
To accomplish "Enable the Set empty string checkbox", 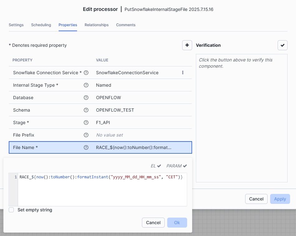I will (x=11, y=210).
